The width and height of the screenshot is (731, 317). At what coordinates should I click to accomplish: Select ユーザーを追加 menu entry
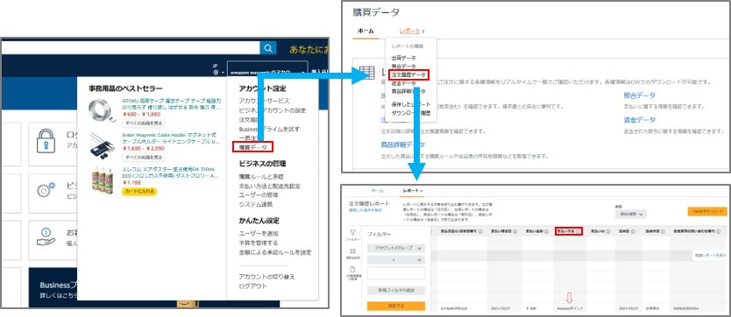coord(259,233)
